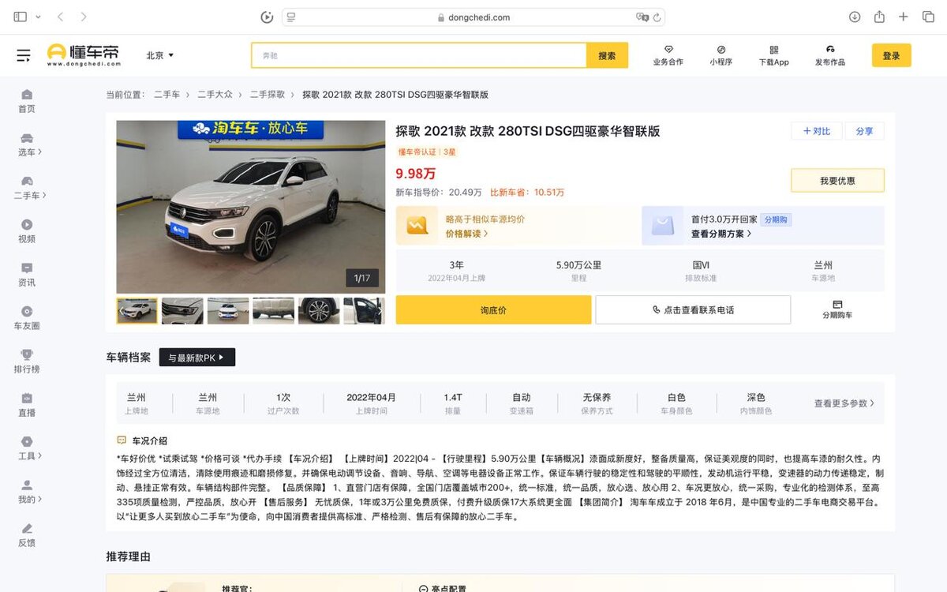This screenshot has height=592, width=947.
Task: Click the 二手车 breadcrumb link
Action: point(167,95)
